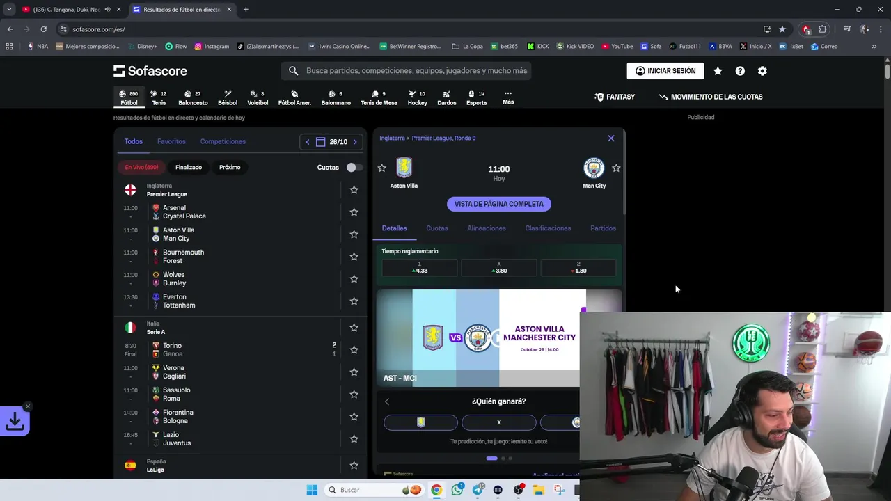Favorite Bournemouth vs Forest match
The height and width of the screenshot is (501, 891).
pyautogui.click(x=354, y=257)
